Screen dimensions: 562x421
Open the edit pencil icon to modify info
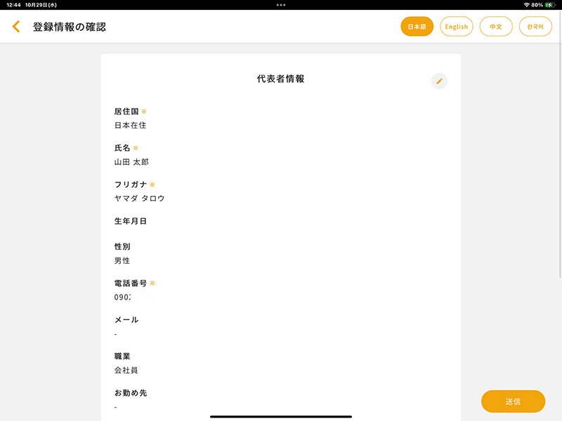pos(438,81)
